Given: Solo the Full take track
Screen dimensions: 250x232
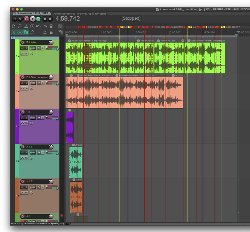Looking at the screenshot, I should tap(26, 48).
